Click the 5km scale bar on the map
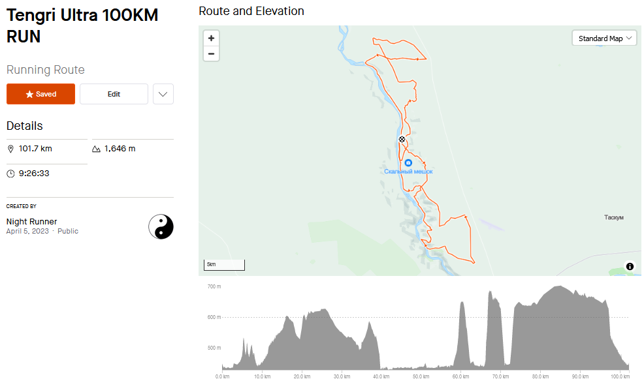 click(x=224, y=264)
